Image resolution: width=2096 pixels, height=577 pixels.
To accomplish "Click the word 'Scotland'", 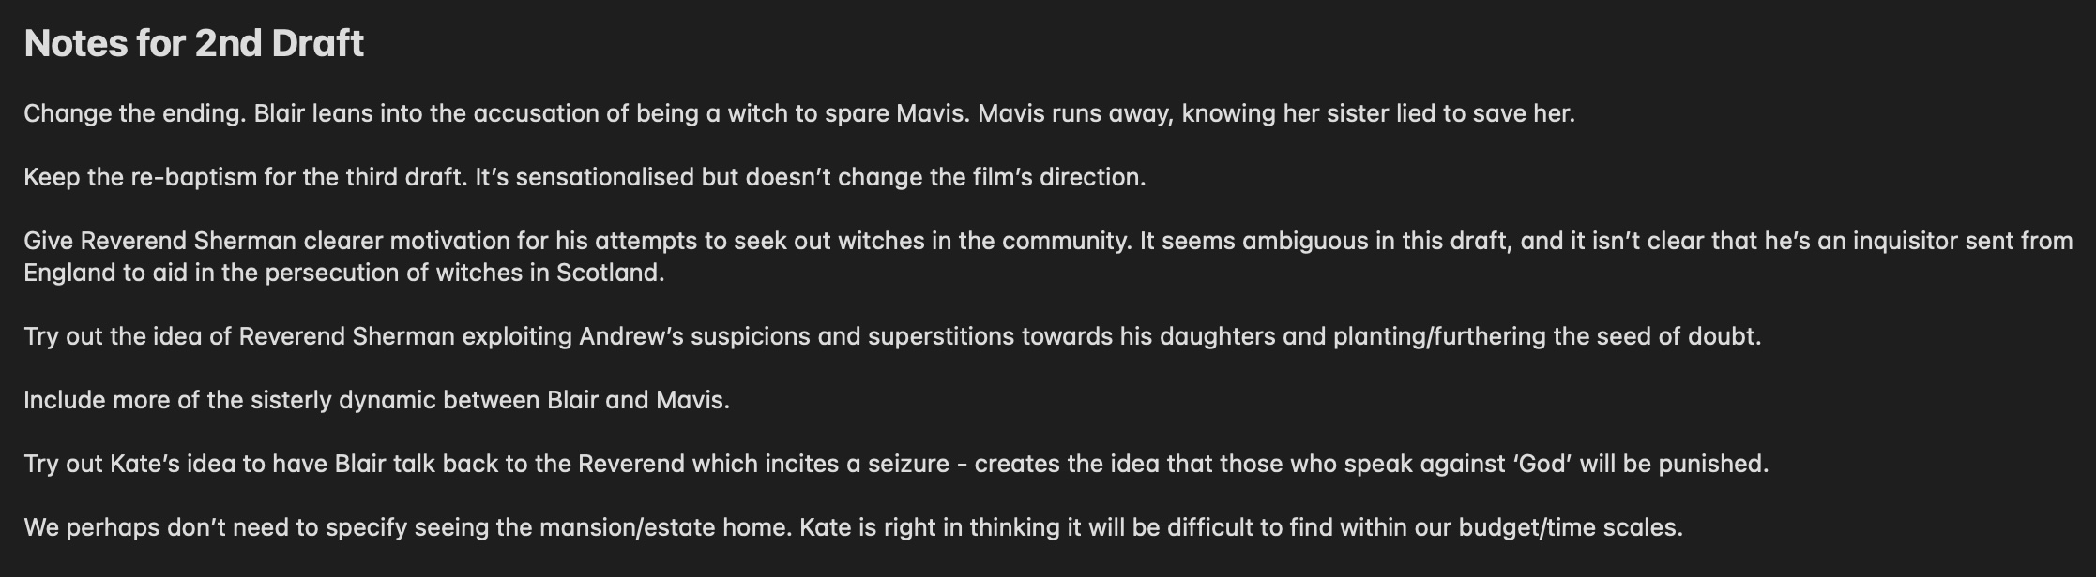I will [610, 273].
